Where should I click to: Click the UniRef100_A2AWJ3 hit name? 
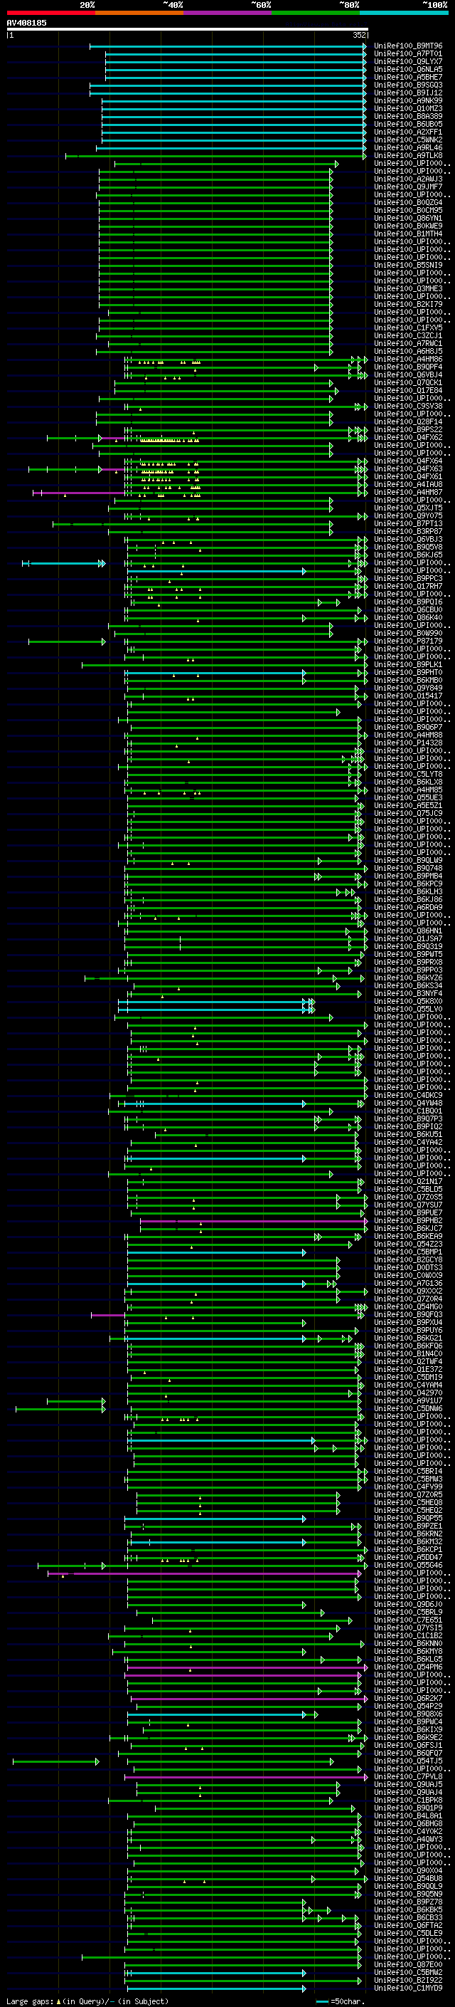407,179
